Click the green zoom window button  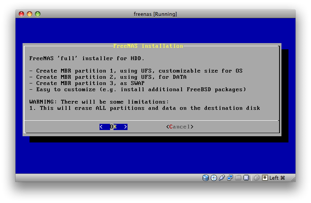(x=38, y=14)
